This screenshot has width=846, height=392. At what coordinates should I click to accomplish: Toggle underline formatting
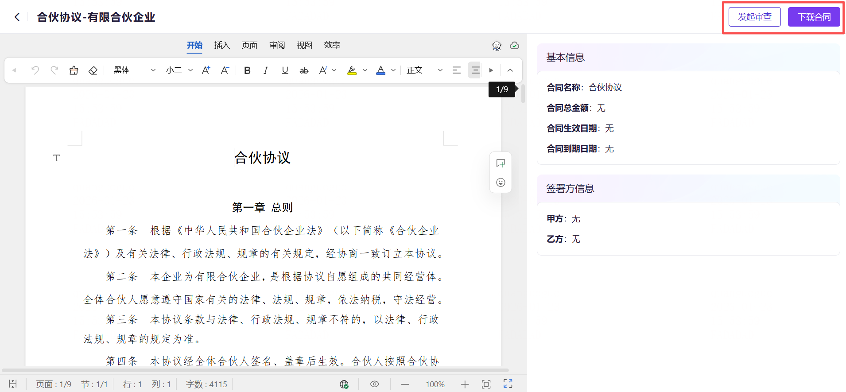(x=285, y=70)
